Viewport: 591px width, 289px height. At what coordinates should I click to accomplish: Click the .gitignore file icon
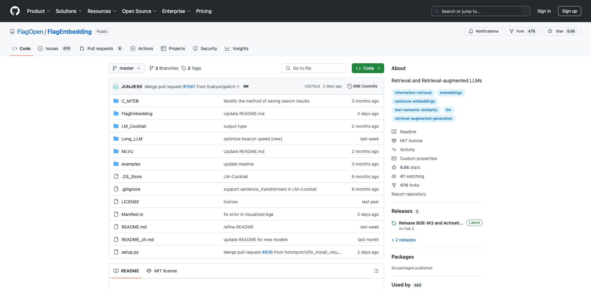[116, 189]
